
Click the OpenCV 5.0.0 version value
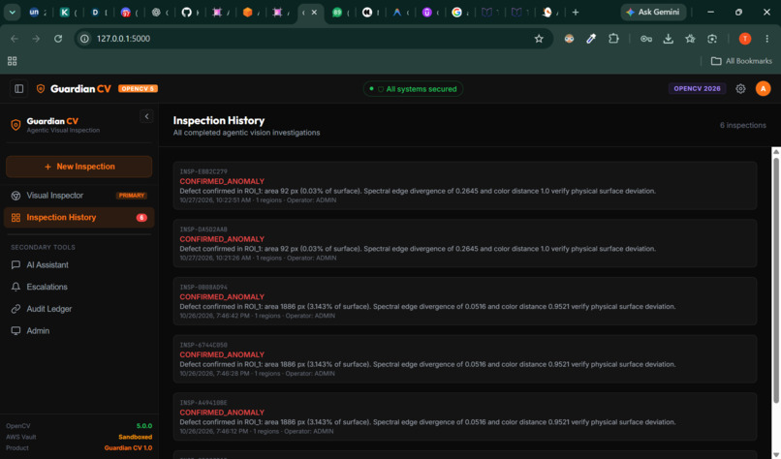[x=144, y=426]
